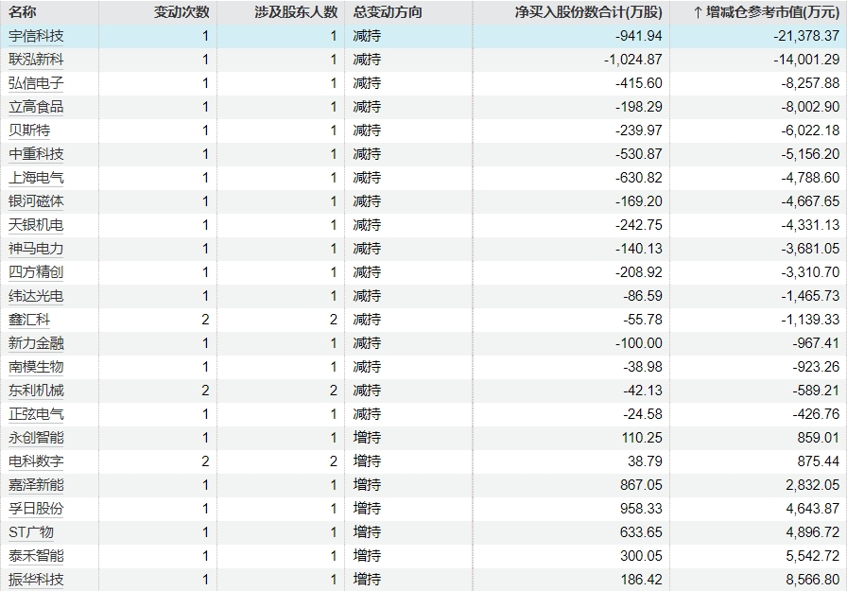Click the 名称 column header

(23, 12)
